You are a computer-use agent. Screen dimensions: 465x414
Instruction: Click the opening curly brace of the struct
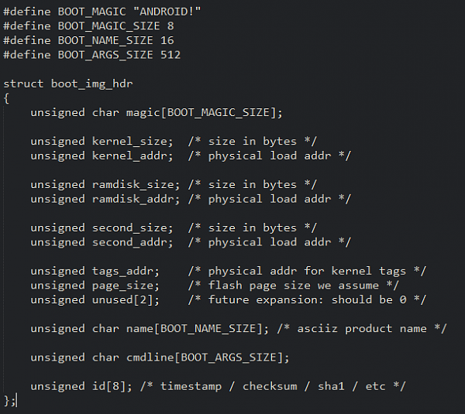[6, 98]
